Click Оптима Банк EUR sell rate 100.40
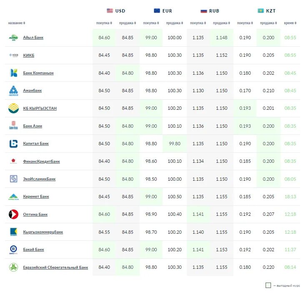306x293 pixels. point(174,214)
